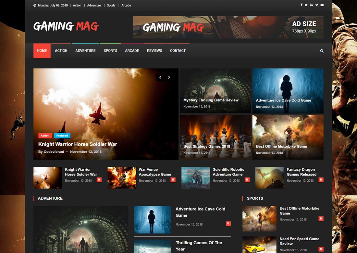This screenshot has height=253, width=357.
Task: Open the Vimeo social icon
Action: [316, 5]
